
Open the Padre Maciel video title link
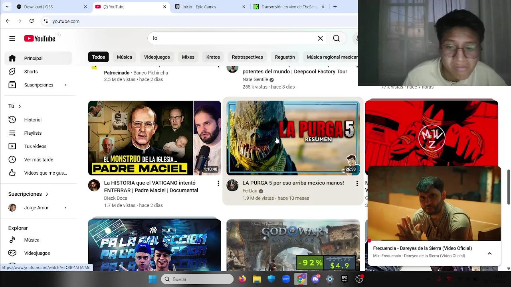(x=151, y=187)
